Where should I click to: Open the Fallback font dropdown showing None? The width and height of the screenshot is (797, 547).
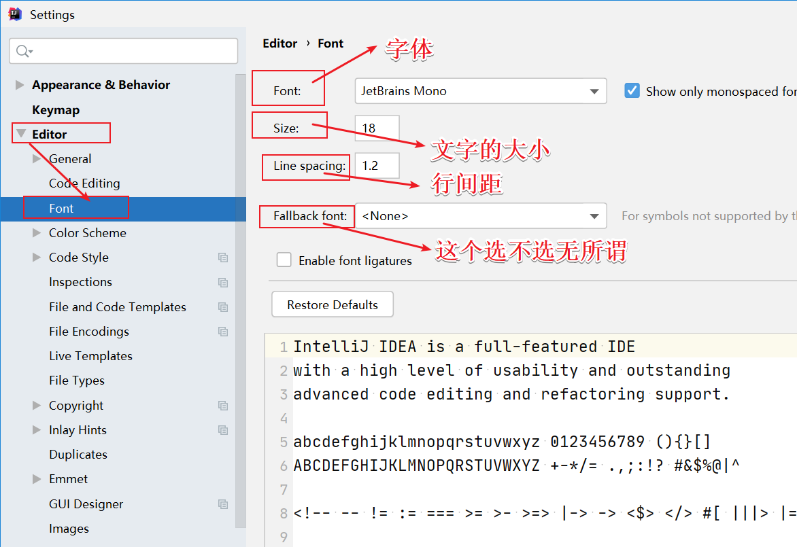[480, 216]
